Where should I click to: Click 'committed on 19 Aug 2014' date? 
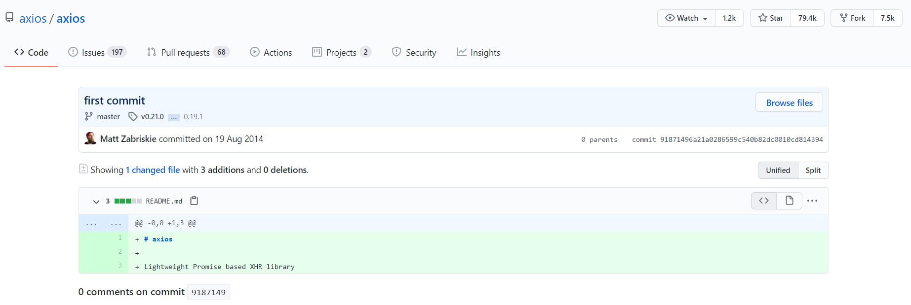coord(211,139)
